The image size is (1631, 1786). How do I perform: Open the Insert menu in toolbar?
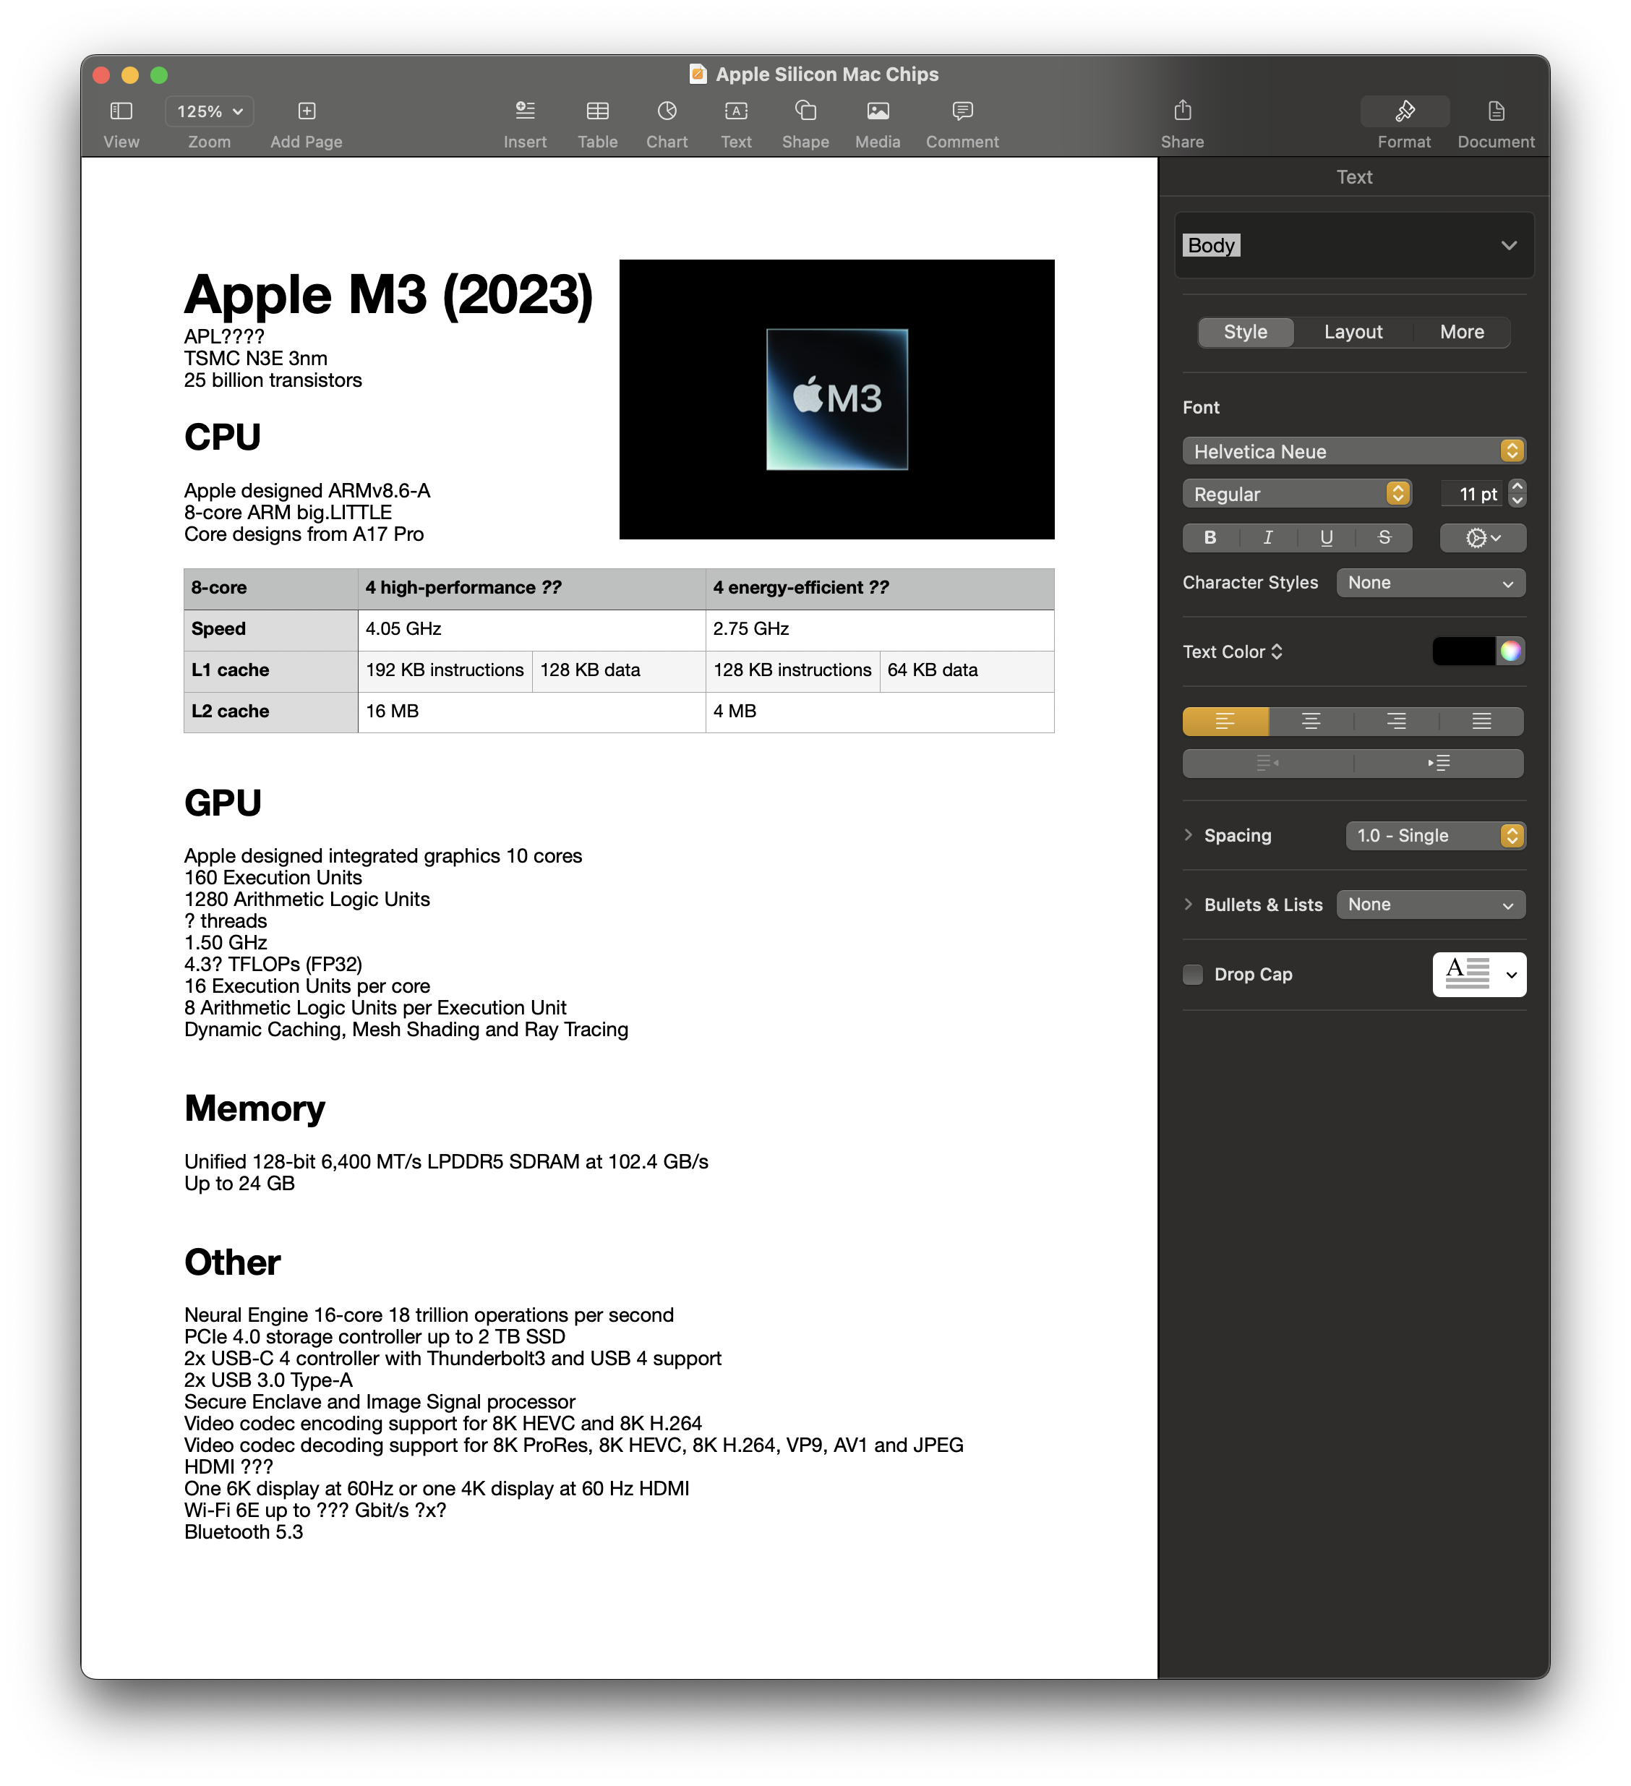pos(526,111)
